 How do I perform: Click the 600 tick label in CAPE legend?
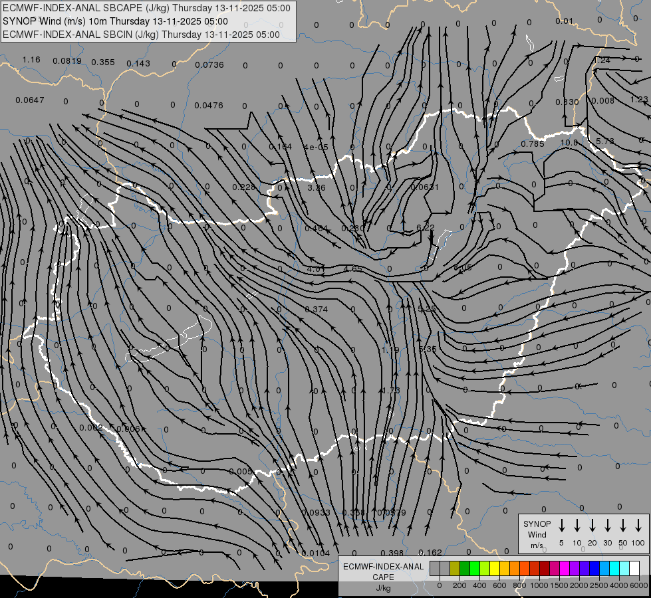click(499, 585)
